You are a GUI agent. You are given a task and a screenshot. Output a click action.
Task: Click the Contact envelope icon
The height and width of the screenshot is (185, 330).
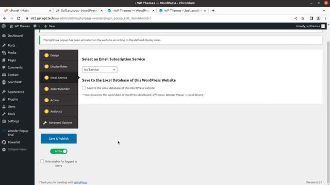click(4, 75)
